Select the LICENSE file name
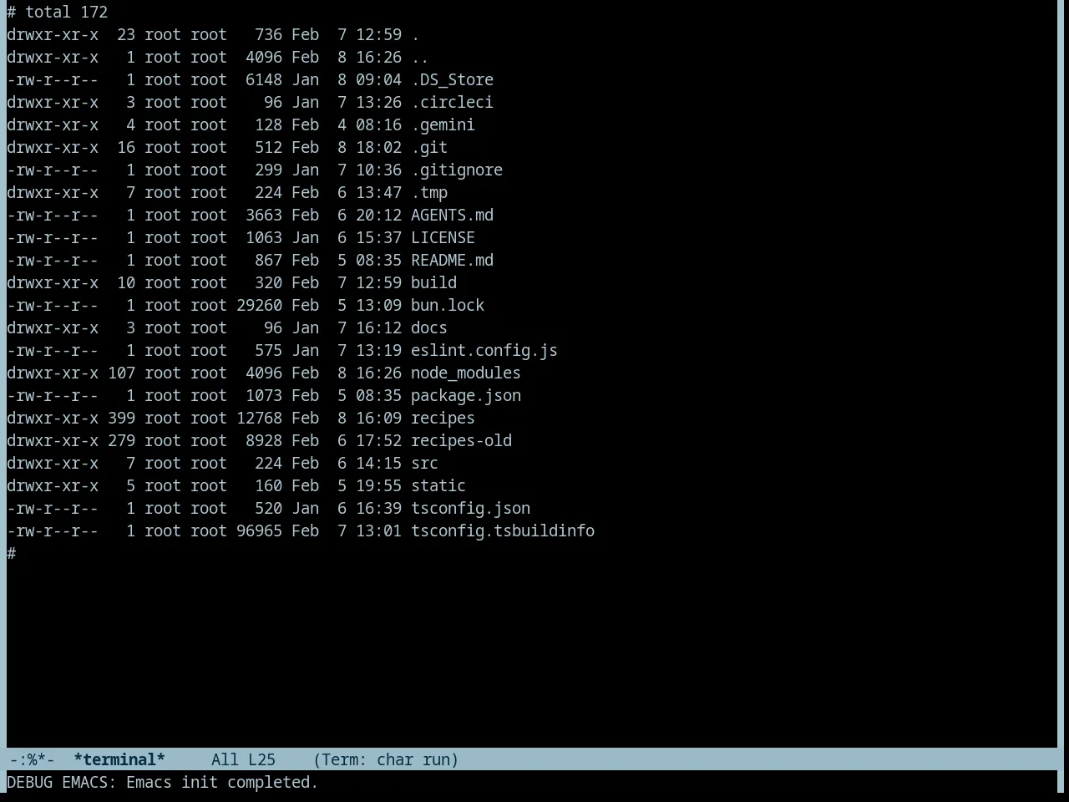 click(x=443, y=238)
